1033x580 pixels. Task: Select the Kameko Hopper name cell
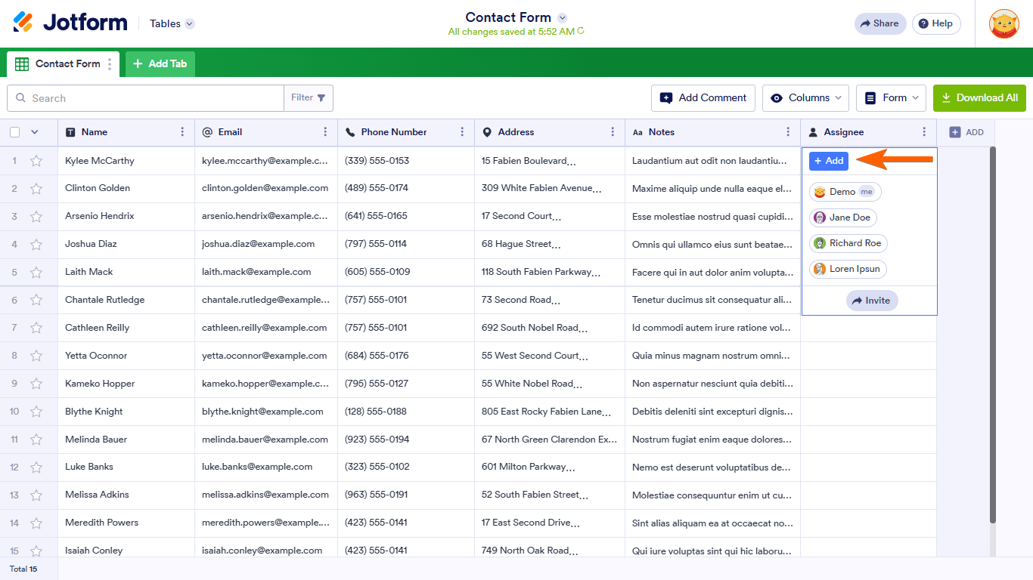coord(126,384)
